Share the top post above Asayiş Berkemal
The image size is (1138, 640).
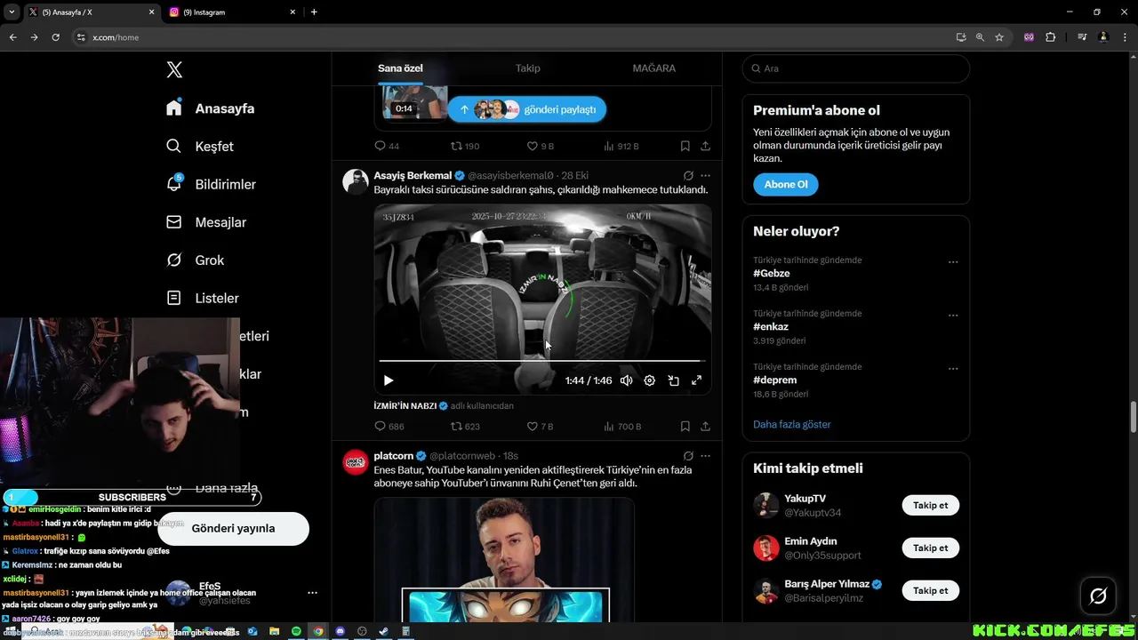[705, 146]
